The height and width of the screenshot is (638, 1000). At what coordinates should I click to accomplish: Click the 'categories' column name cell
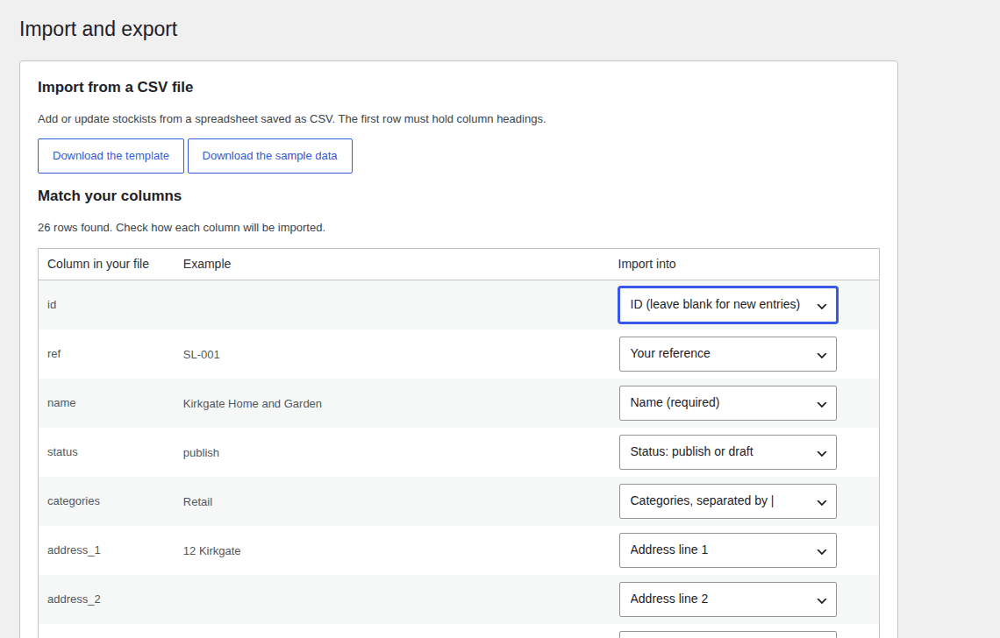74,501
